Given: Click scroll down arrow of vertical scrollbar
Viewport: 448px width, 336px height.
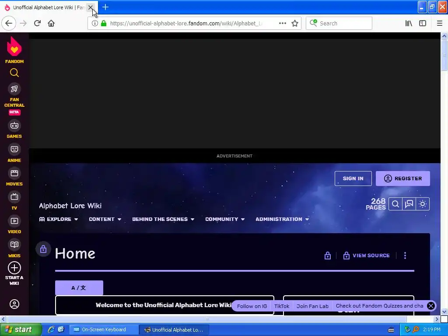Looking at the screenshot, I should click(x=444, y=311).
